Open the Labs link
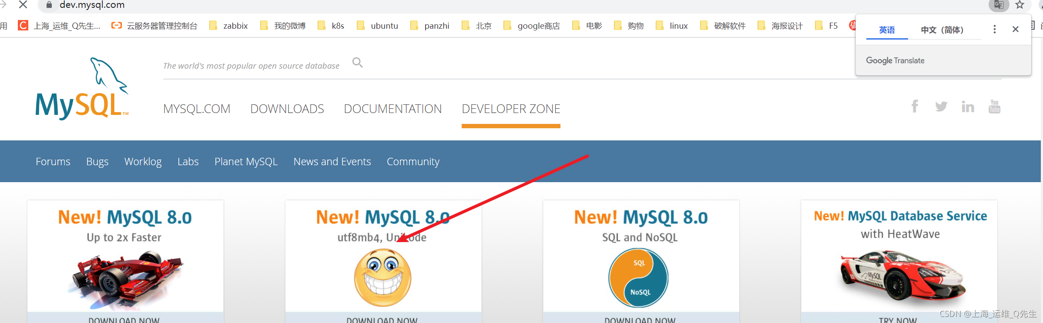 tap(188, 162)
